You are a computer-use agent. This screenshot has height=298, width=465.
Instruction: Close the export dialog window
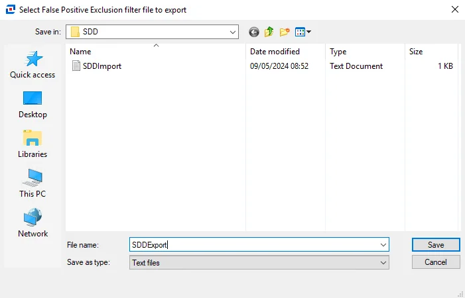tap(455, 9)
